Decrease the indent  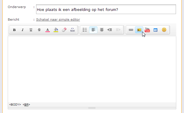[x=118, y=30]
